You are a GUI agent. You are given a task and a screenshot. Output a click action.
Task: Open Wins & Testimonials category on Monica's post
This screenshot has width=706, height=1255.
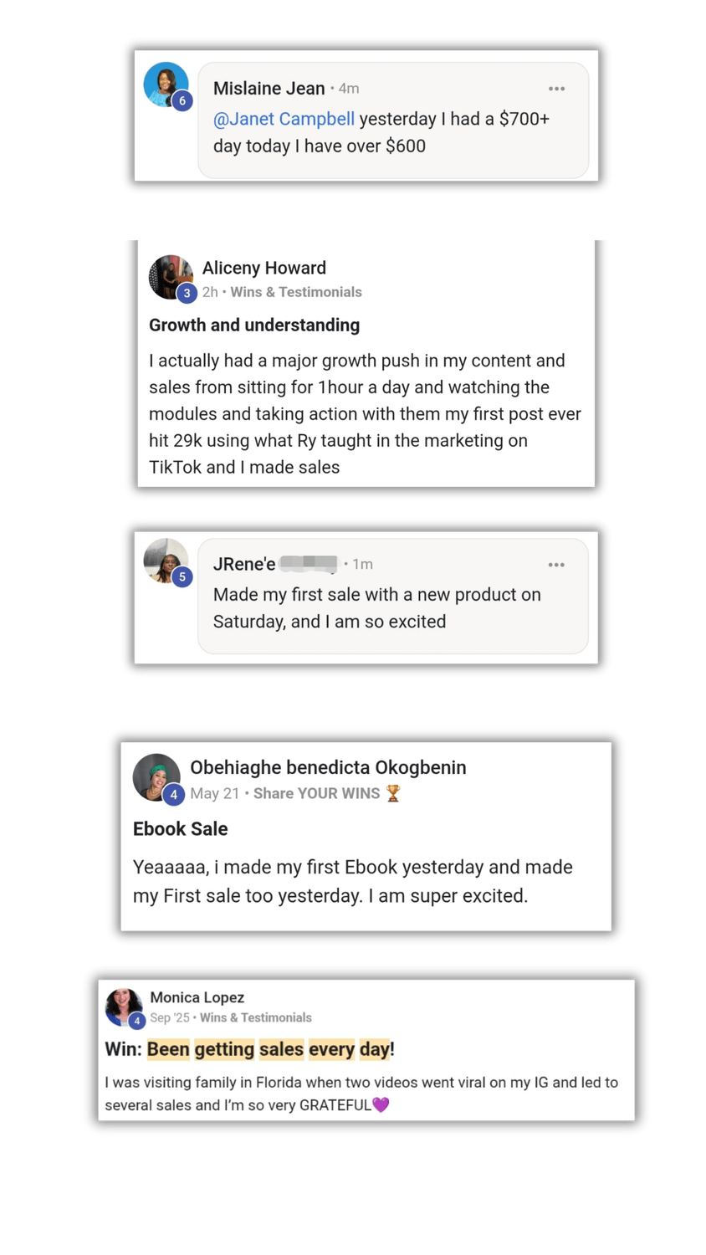[255, 1017]
